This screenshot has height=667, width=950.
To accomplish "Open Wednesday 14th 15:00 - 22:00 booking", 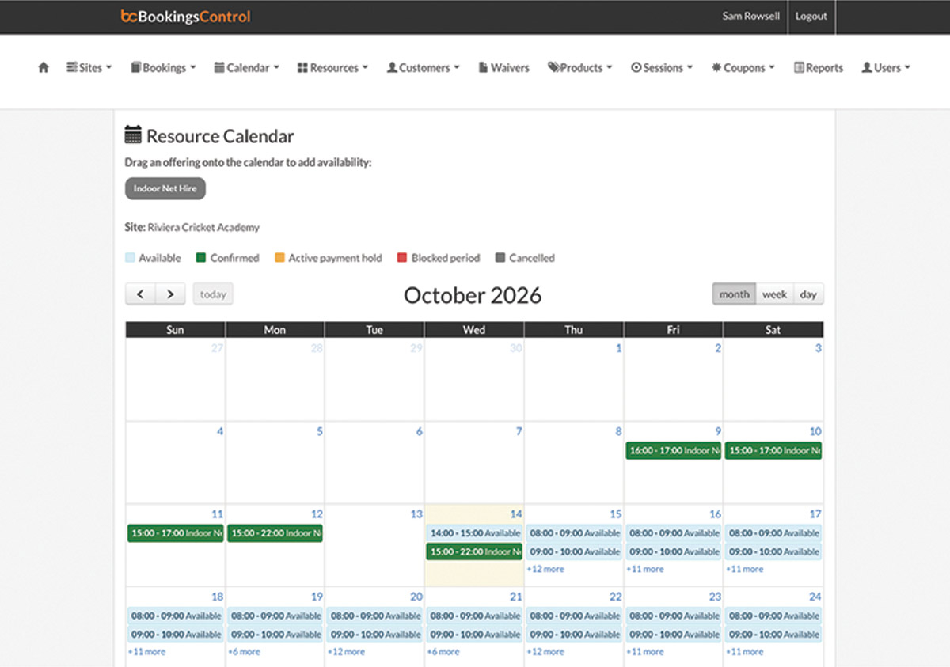I will [474, 551].
